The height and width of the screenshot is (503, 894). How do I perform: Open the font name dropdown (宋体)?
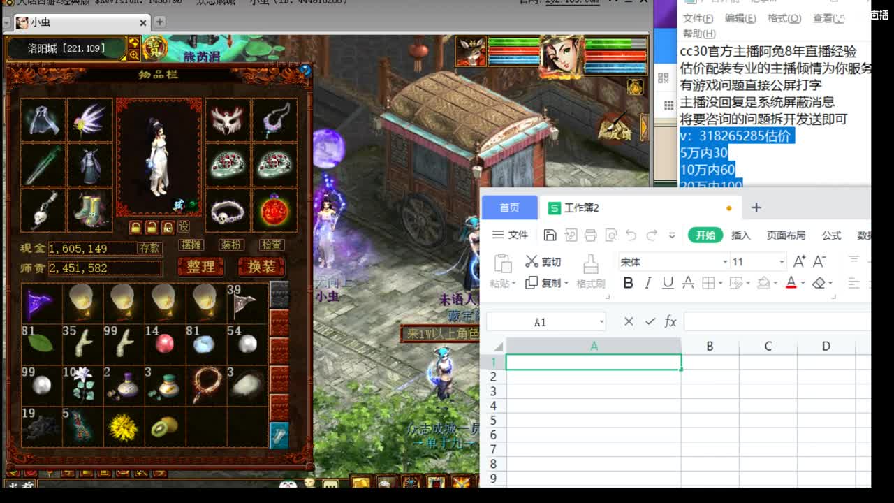[x=724, y=262]
